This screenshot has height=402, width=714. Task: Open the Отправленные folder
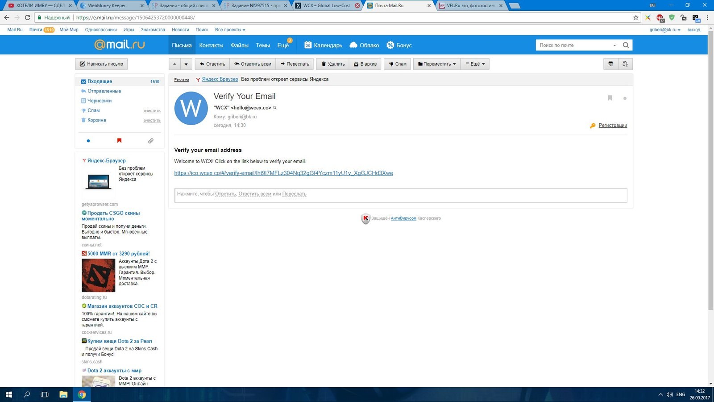point(104,91)
